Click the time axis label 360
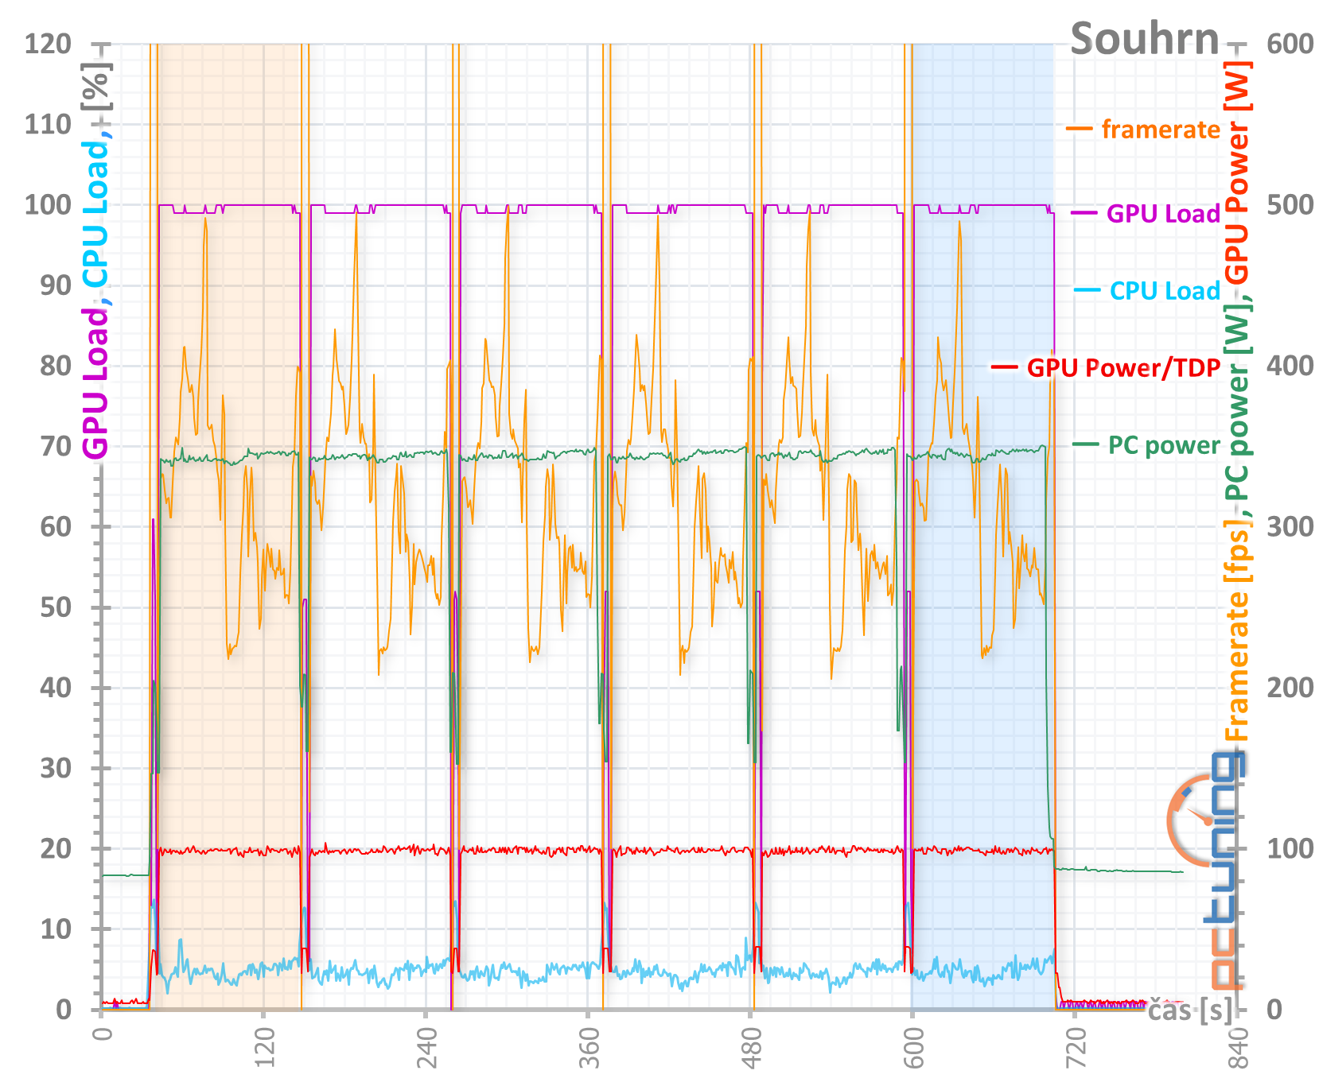Screen dimensions: 1319x1082 589,1049
